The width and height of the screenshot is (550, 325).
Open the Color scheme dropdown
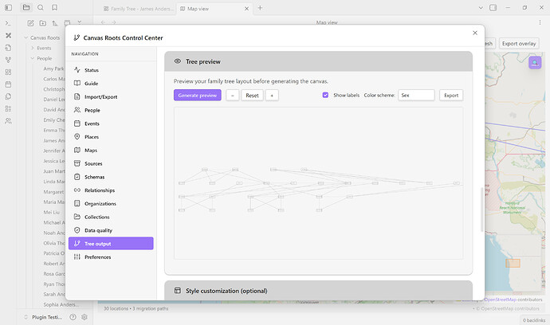[416, 95]
